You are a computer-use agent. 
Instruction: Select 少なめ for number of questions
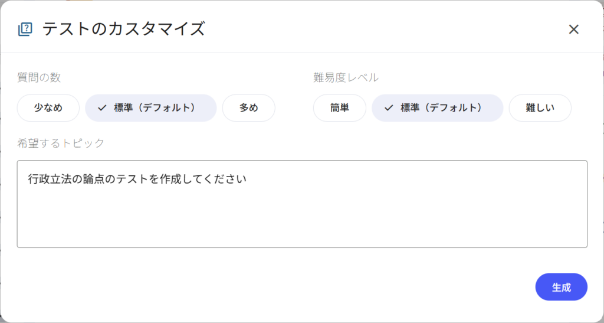coord(48,108)
